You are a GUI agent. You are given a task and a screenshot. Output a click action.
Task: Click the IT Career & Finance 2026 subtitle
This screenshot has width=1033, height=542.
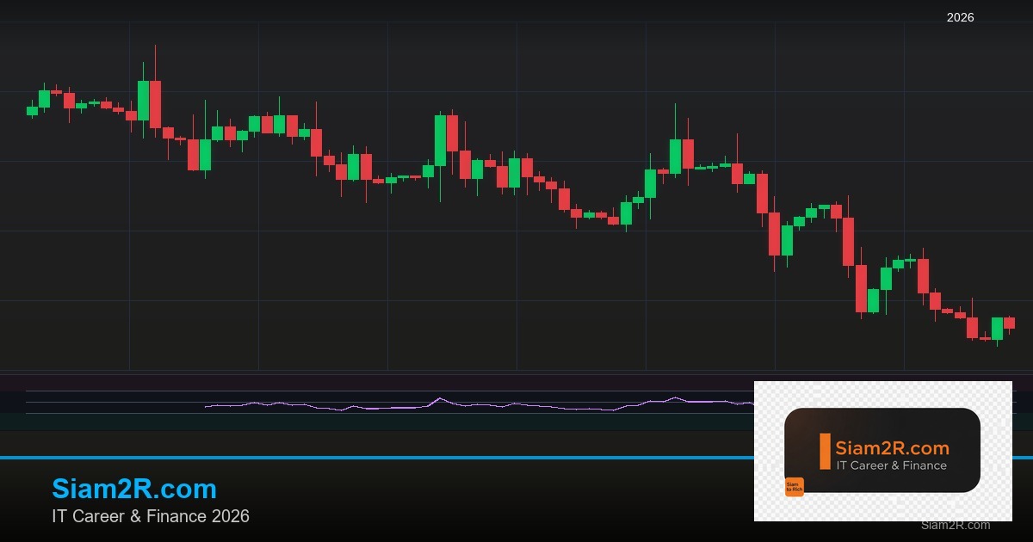point(151,516)
